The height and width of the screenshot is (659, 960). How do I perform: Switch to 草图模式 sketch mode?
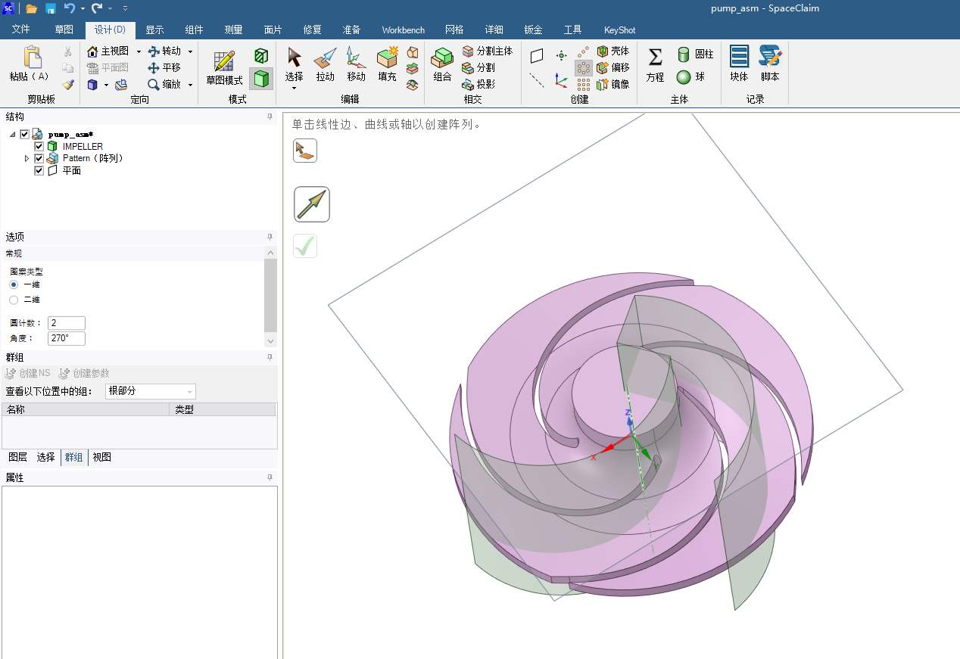pos(224,67)
